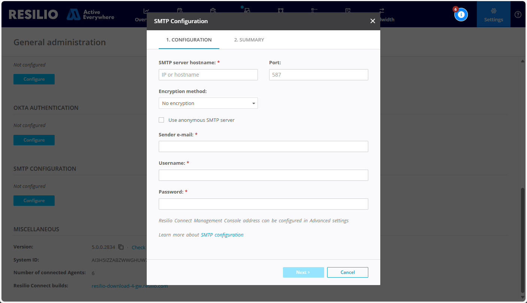Click inside the Sender e-mail field
Screen dimensions: 527x303
coord(263,146)
